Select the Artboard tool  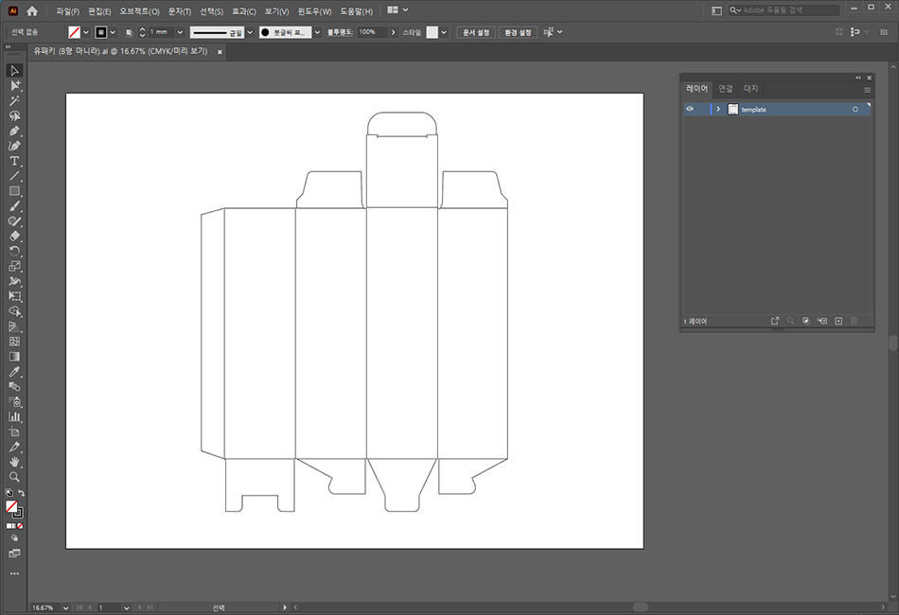14,432
